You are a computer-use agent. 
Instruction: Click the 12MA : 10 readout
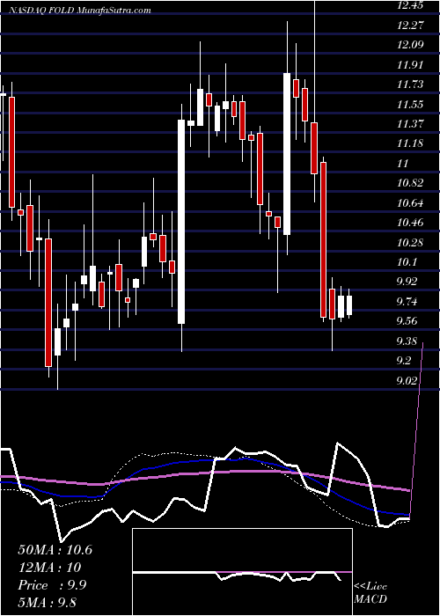click(x=49, y=568)
